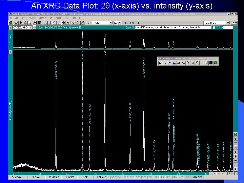Screen dimensions: 244x183
Task: Toggle the checkbox beside the 2T(0) field
Action: point(214,27)
